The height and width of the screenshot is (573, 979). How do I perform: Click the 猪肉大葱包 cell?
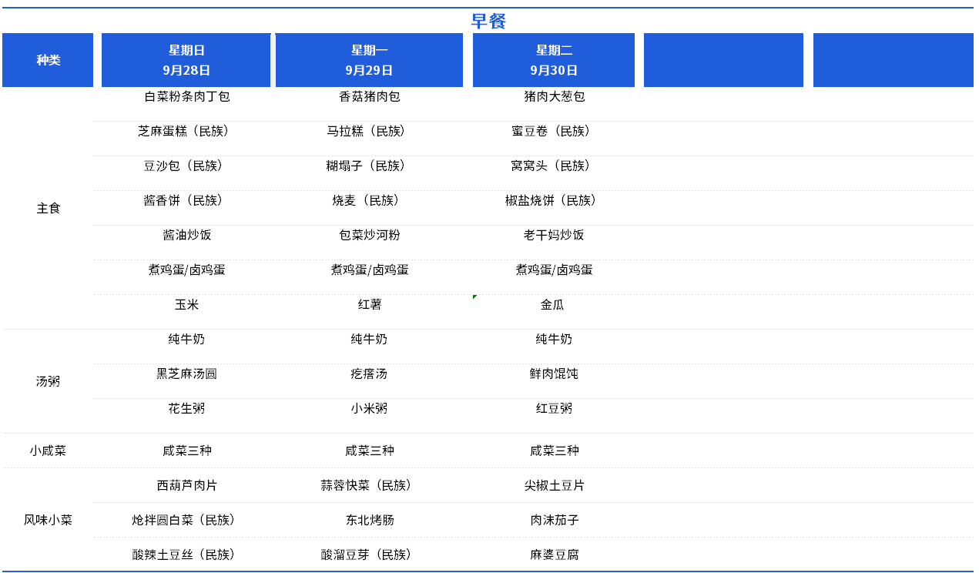click(554, 97)
